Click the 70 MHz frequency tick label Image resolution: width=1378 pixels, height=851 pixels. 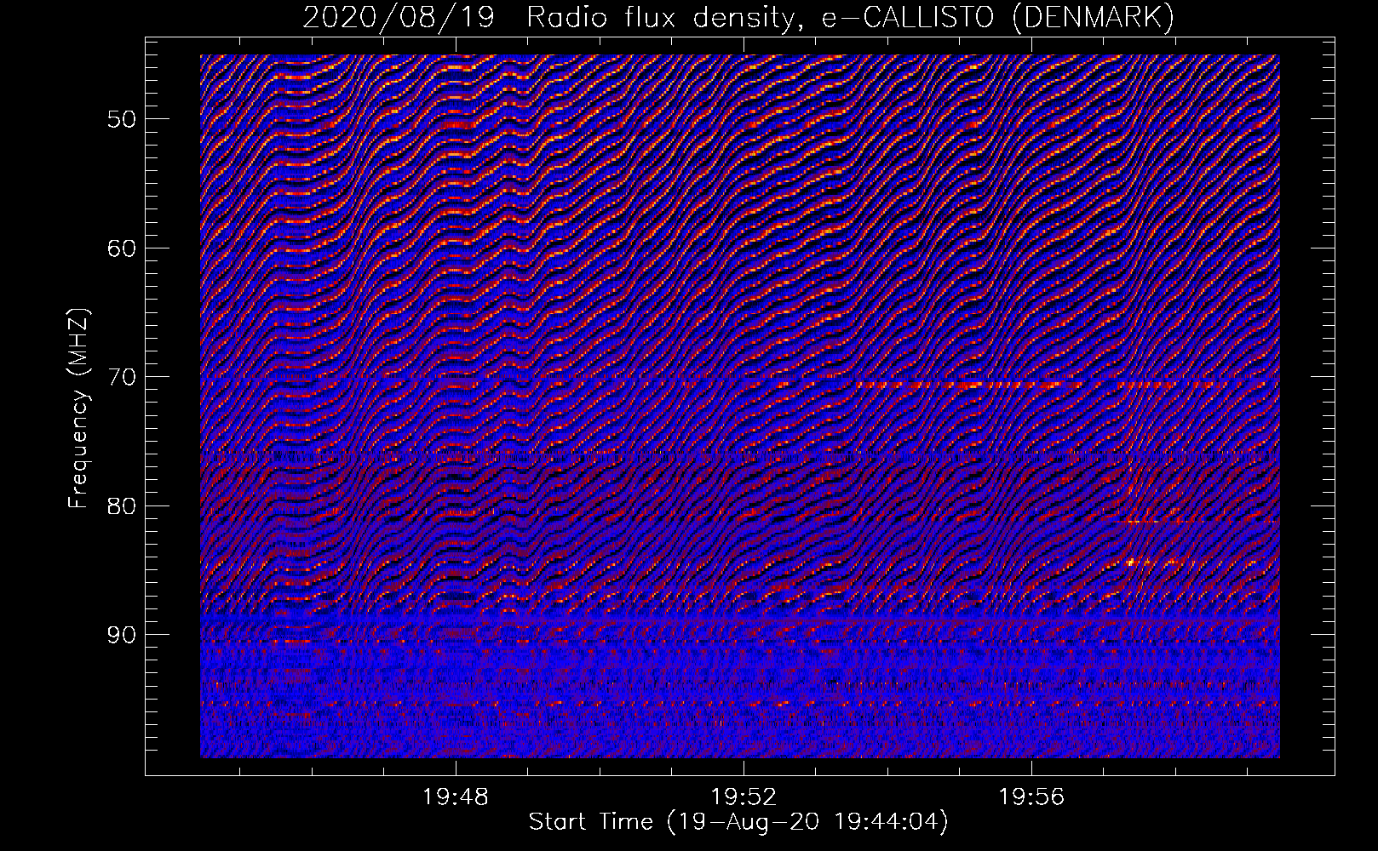[x=122, y=376]
